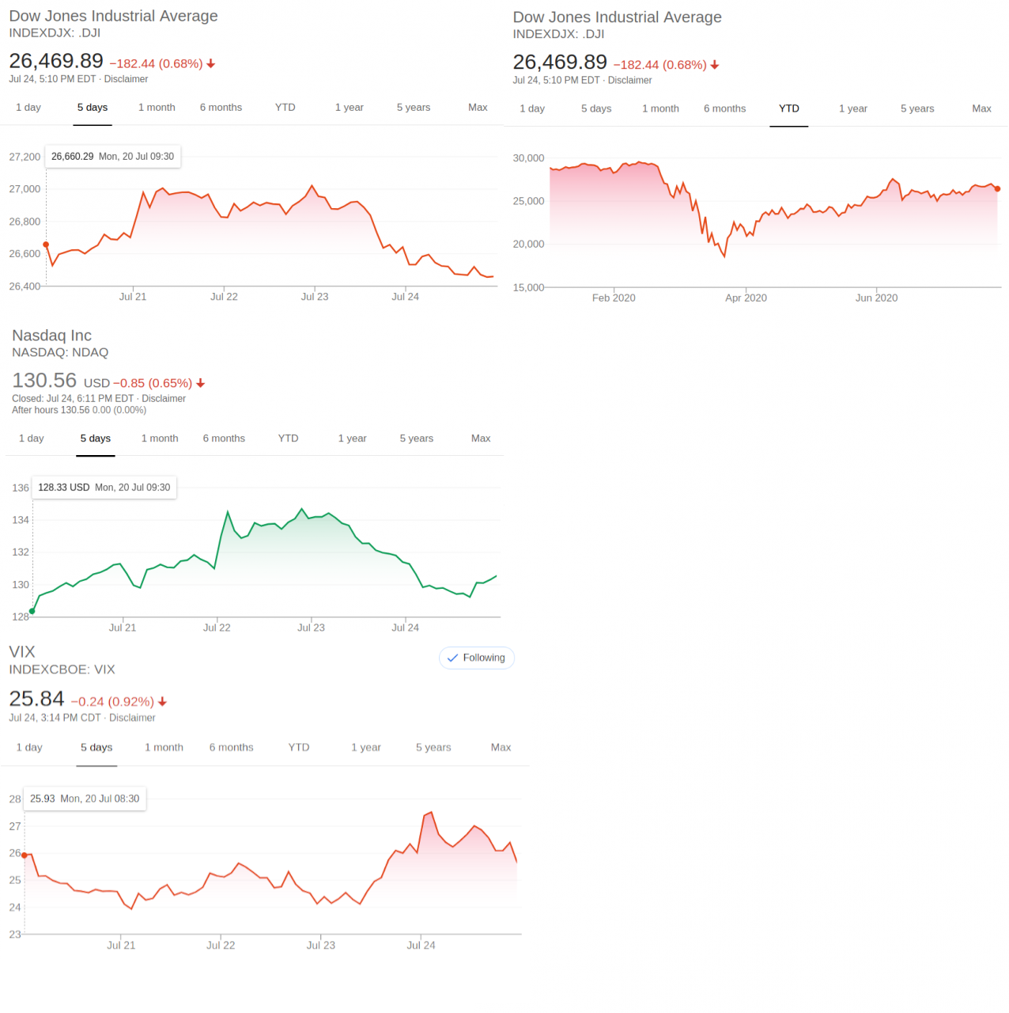The height and width of the screenshot is (1013, 1009).
Task: Select 5 years tab in YTD Dow panel
Action: point(917,108)
